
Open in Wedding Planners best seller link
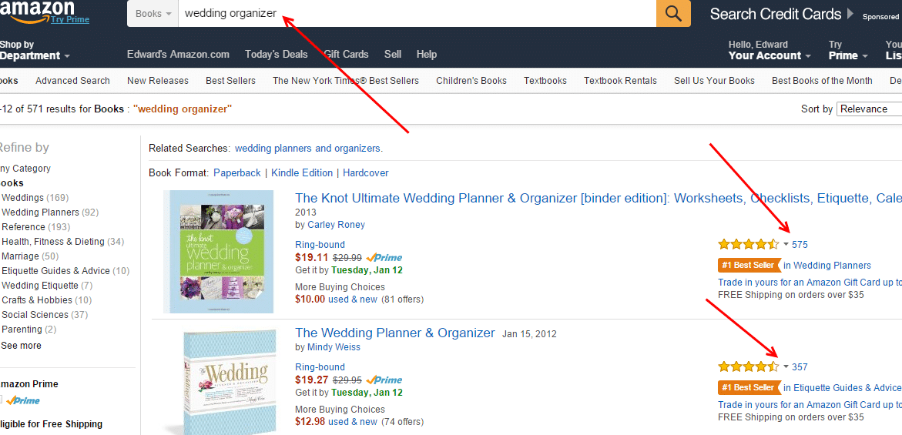(827, 266)
